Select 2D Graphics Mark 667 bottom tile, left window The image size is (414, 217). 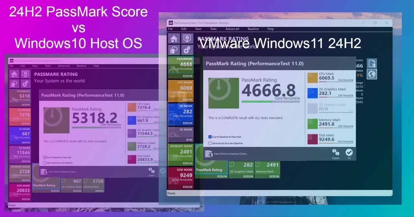pyautogui.click(x=71, y=185)
